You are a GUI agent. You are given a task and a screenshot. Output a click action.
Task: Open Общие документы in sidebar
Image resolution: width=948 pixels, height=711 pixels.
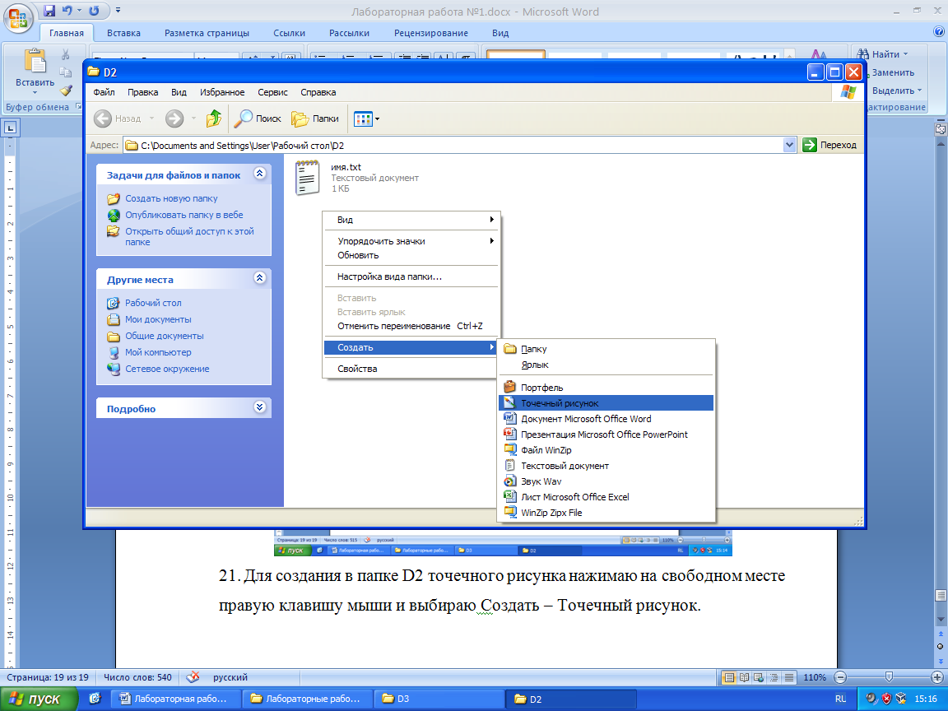pos(165,336)
